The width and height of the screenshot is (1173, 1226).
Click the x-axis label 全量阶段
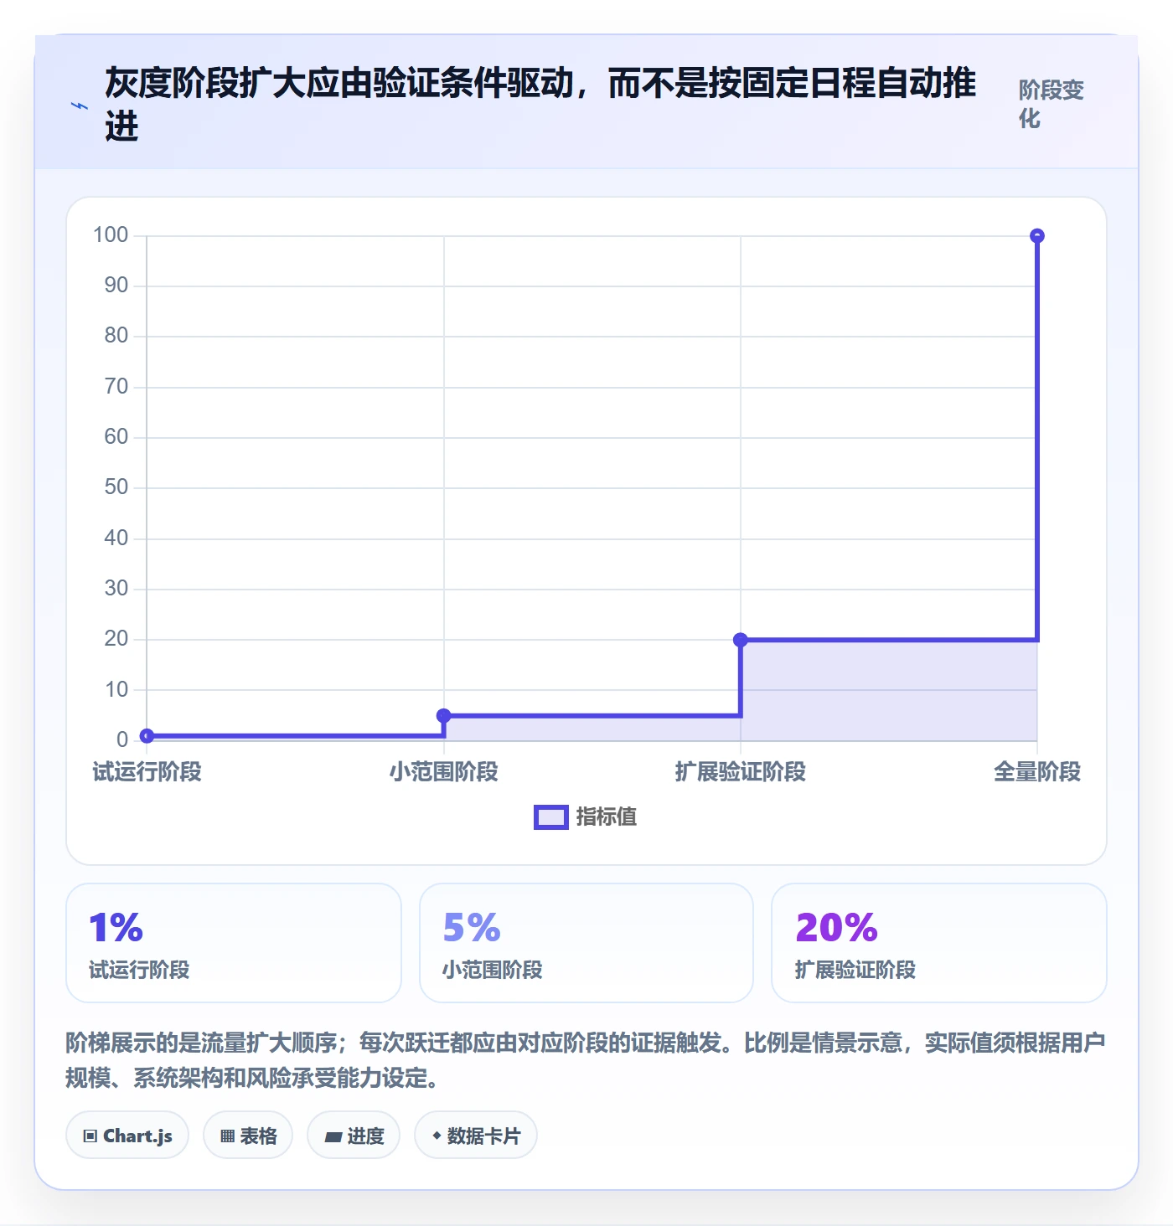tap(1037, 772)
